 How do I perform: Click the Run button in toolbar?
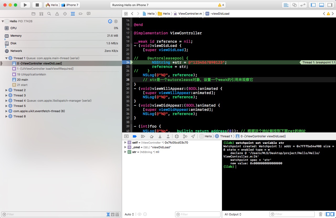pos(25,5)
